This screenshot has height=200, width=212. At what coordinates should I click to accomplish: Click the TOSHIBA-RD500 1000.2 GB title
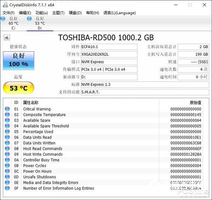pos(106,37)
